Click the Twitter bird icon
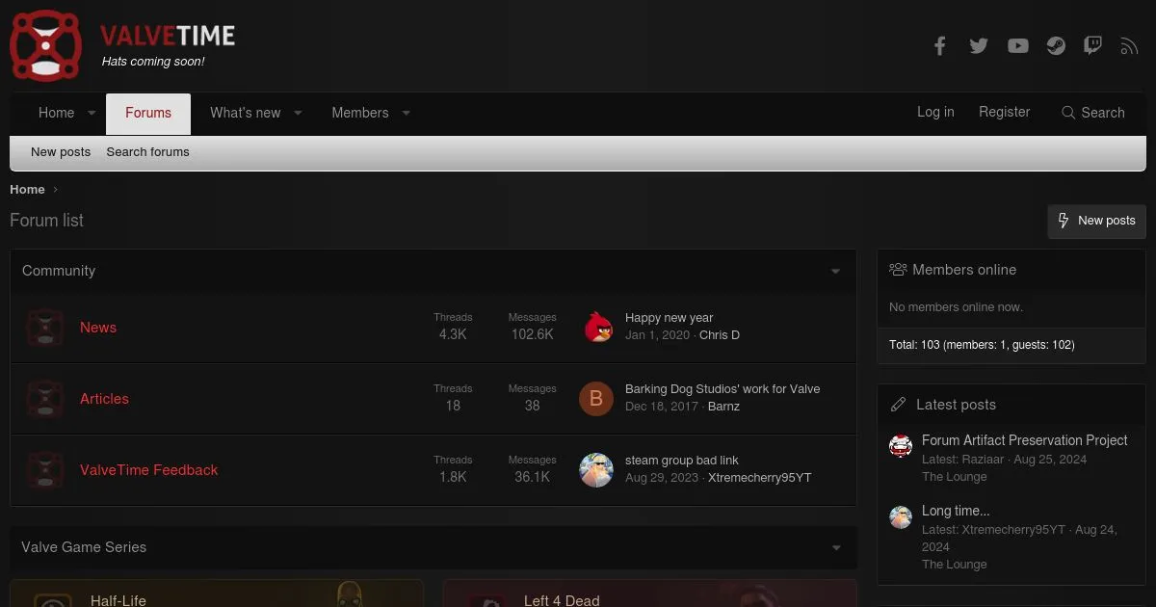1156x607 pixels. [979, 45]
